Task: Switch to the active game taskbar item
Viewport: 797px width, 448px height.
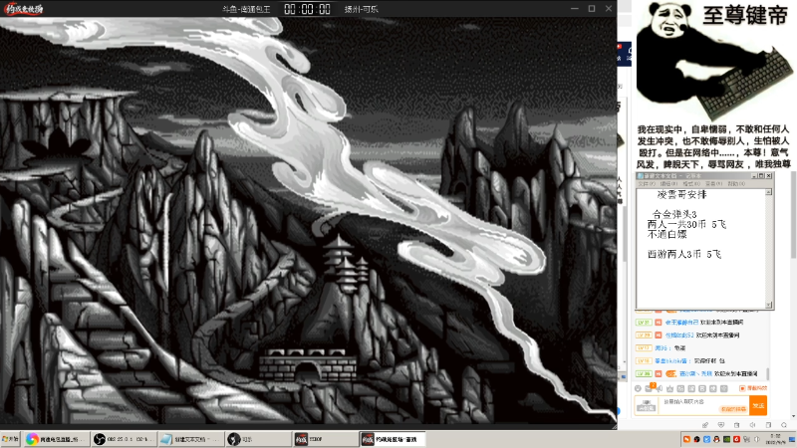Action: [x=392, y=439]
